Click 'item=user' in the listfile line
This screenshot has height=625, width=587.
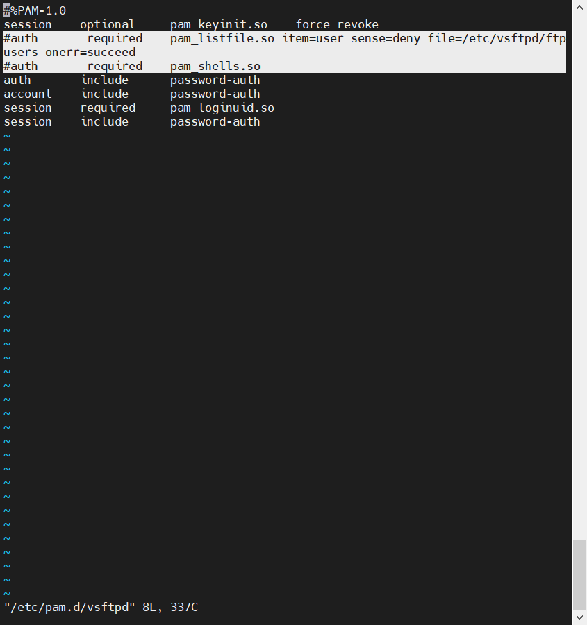[x=313, y=39]
